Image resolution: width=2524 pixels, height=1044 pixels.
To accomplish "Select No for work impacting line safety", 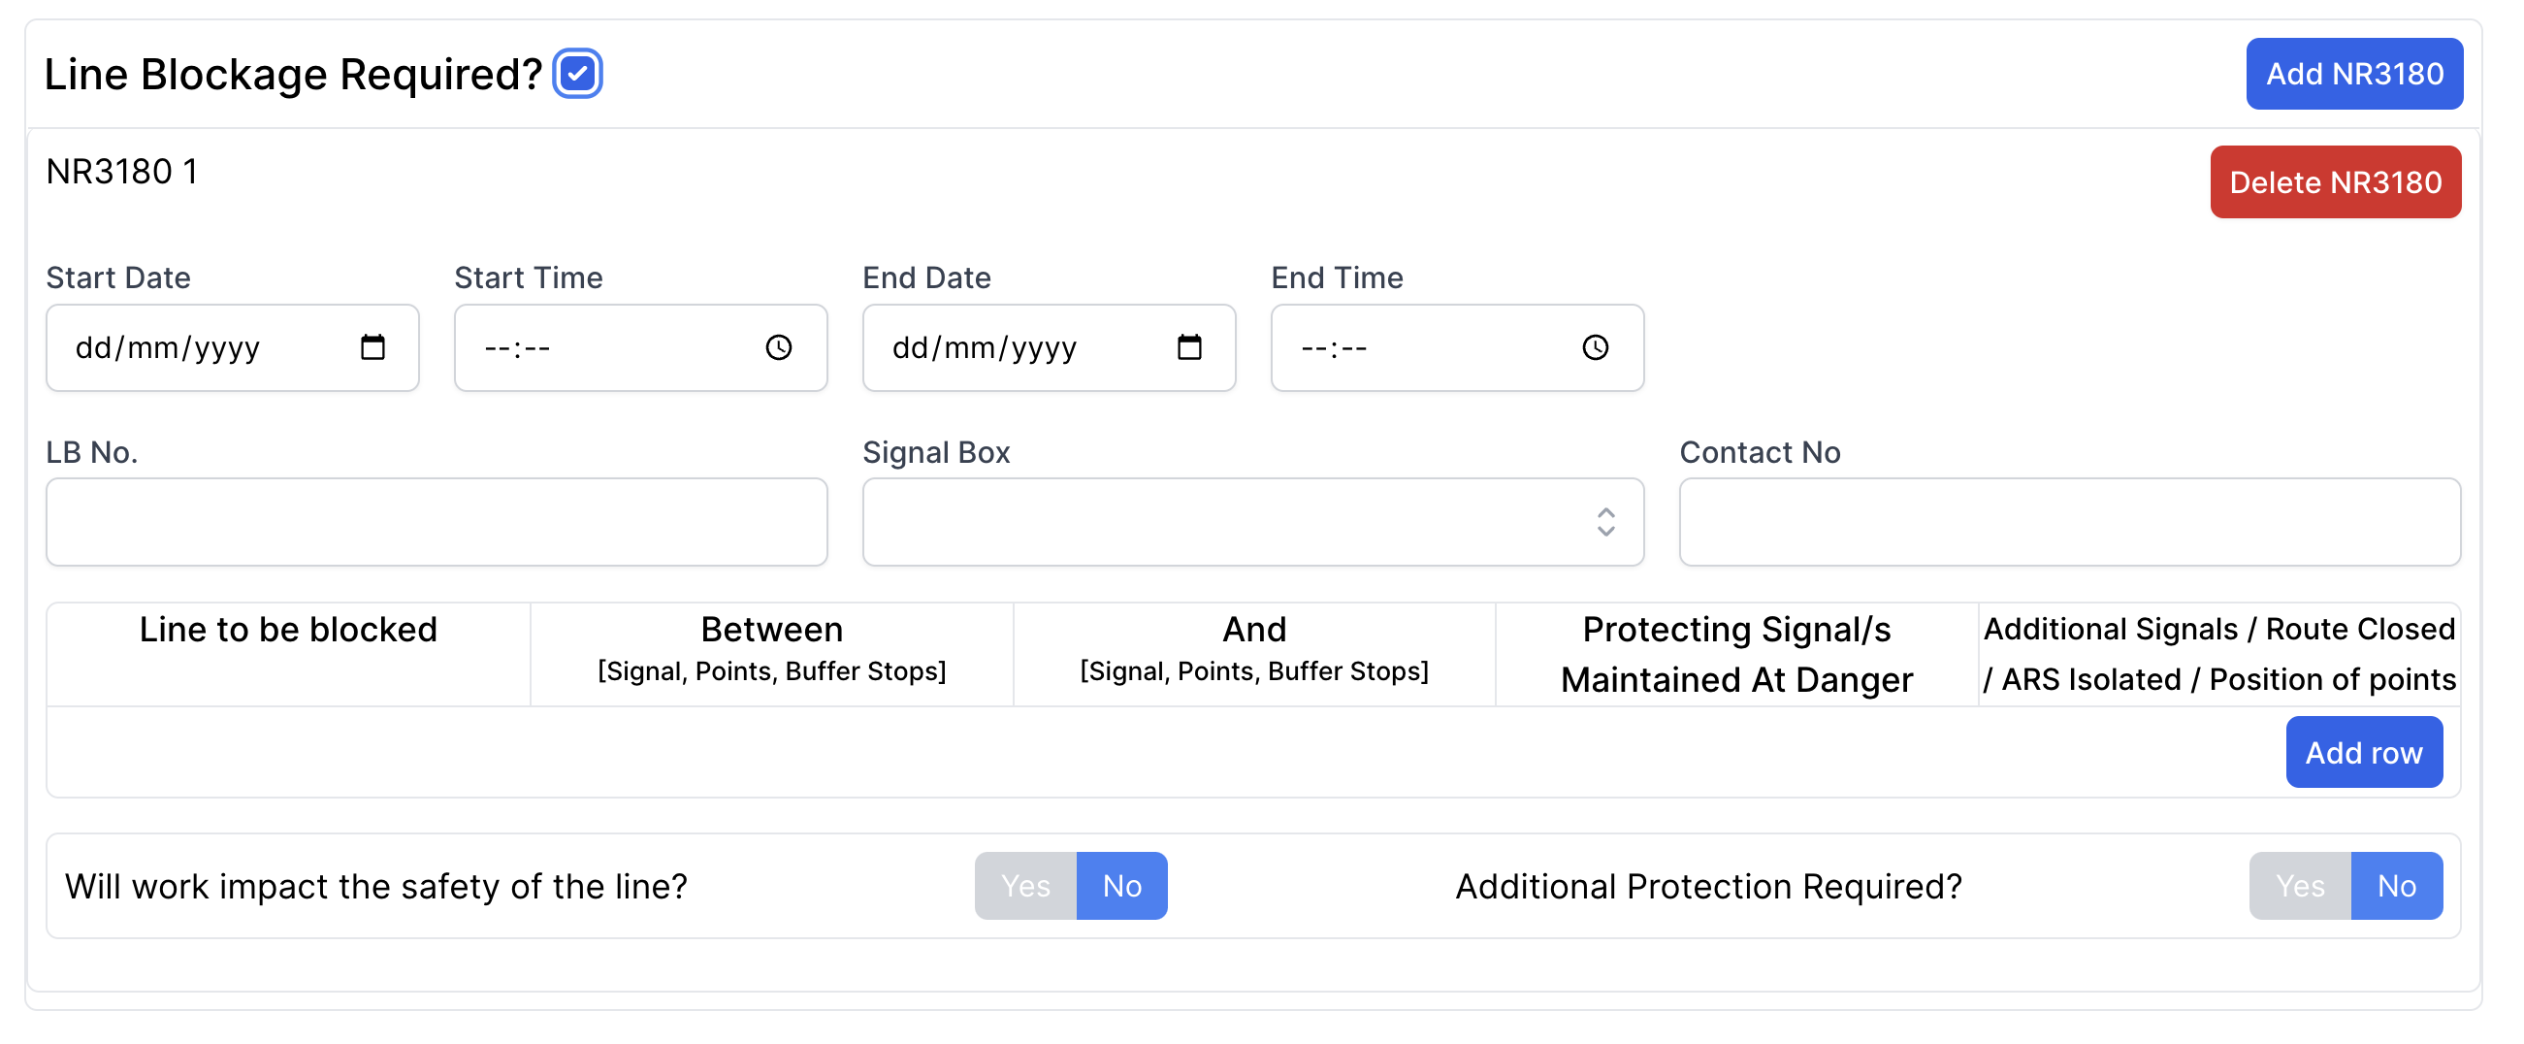I will tap(1121, 885).
